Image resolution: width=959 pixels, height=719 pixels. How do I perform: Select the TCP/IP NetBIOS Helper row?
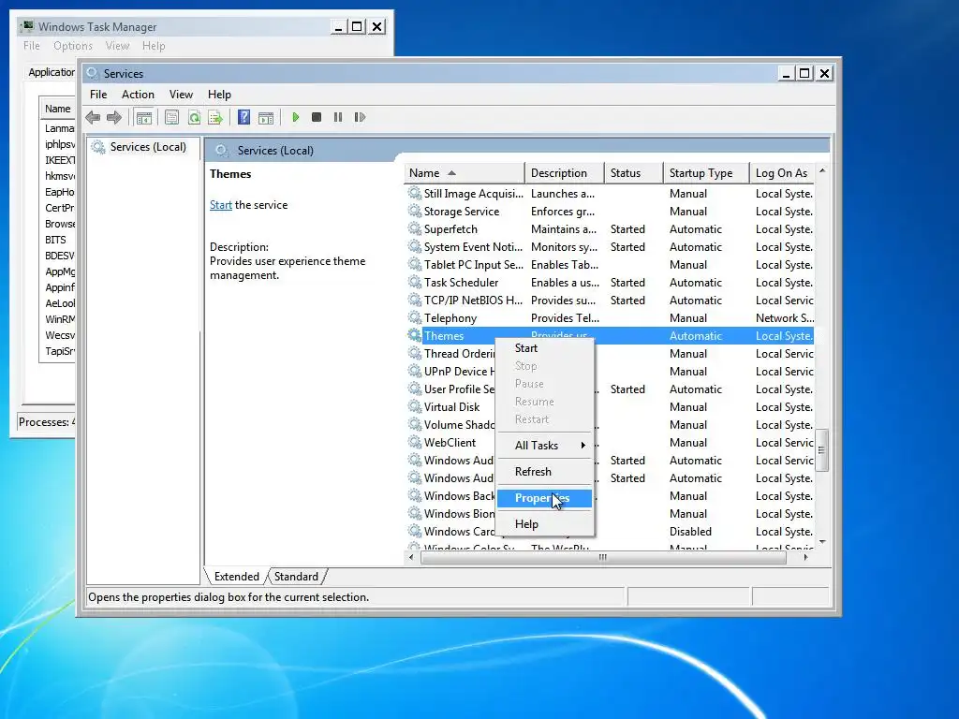(610, 300)
